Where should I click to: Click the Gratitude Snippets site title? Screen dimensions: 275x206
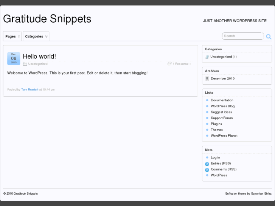coord(47,19)
